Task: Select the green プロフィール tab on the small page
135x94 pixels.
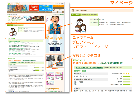Action: pyautogui.click(x=10, y=25)
